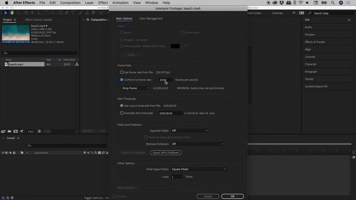Select Use frame rate from file radio
This screenshot has width=356, height=200.
(x=122, y=72)
